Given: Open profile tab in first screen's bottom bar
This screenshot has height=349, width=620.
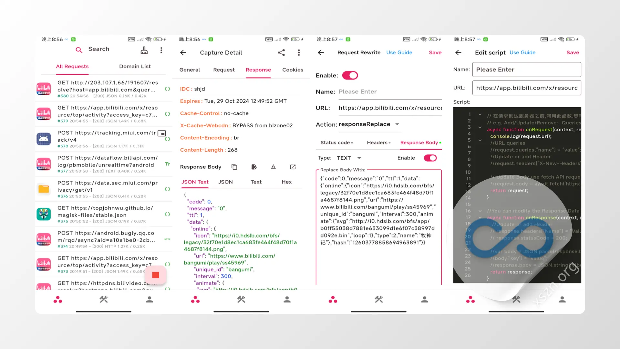Looking at the screenshot, I should [150, 300].
